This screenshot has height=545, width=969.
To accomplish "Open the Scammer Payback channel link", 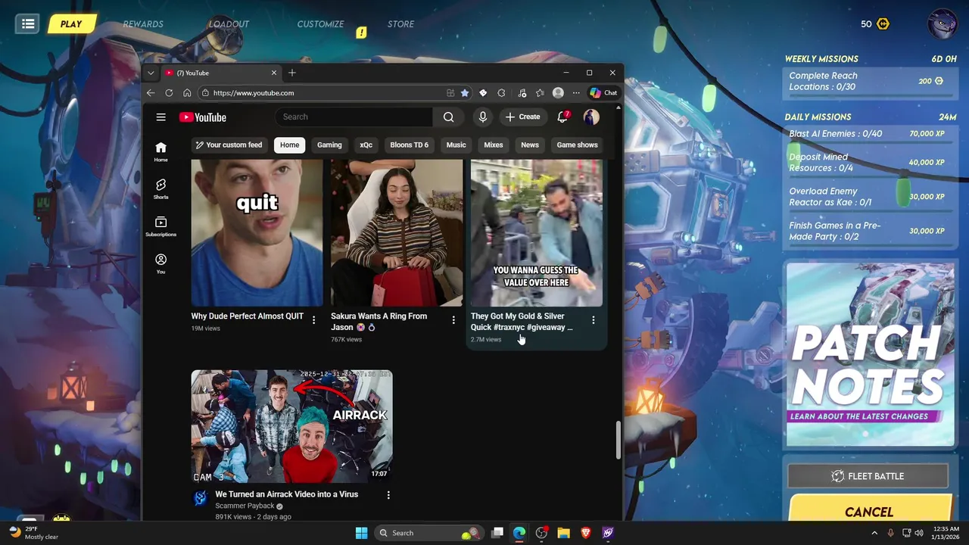I will click(245, 506).
